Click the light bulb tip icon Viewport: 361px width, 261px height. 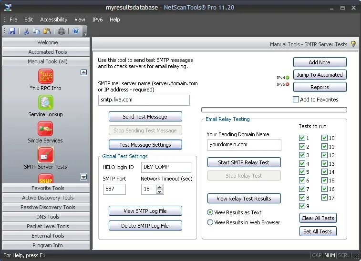pyautogui.click(x=353, y=44)
